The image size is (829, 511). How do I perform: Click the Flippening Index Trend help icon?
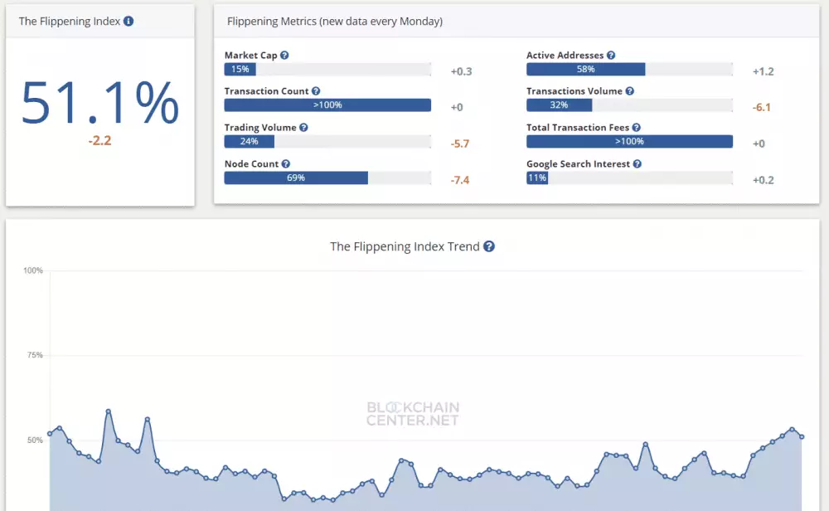pos(488,246)
